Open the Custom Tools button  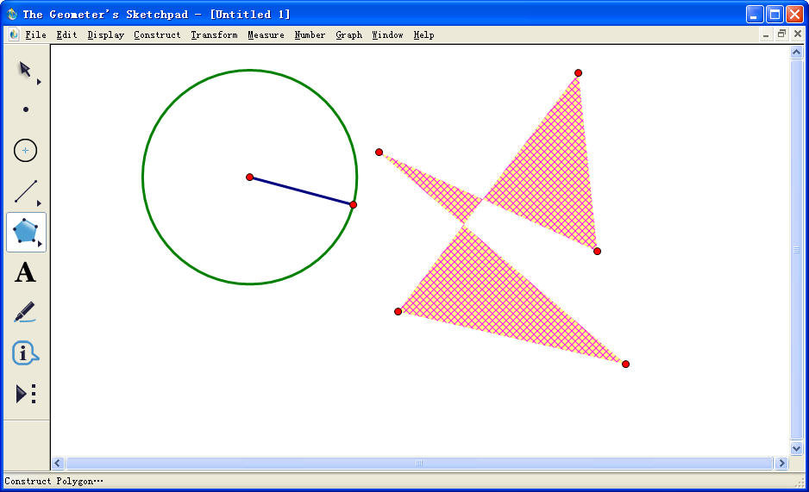[x=25, y=394]
